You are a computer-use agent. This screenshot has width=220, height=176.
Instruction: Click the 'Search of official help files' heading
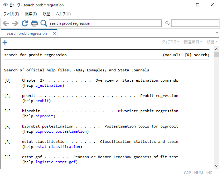click(77, 70)
